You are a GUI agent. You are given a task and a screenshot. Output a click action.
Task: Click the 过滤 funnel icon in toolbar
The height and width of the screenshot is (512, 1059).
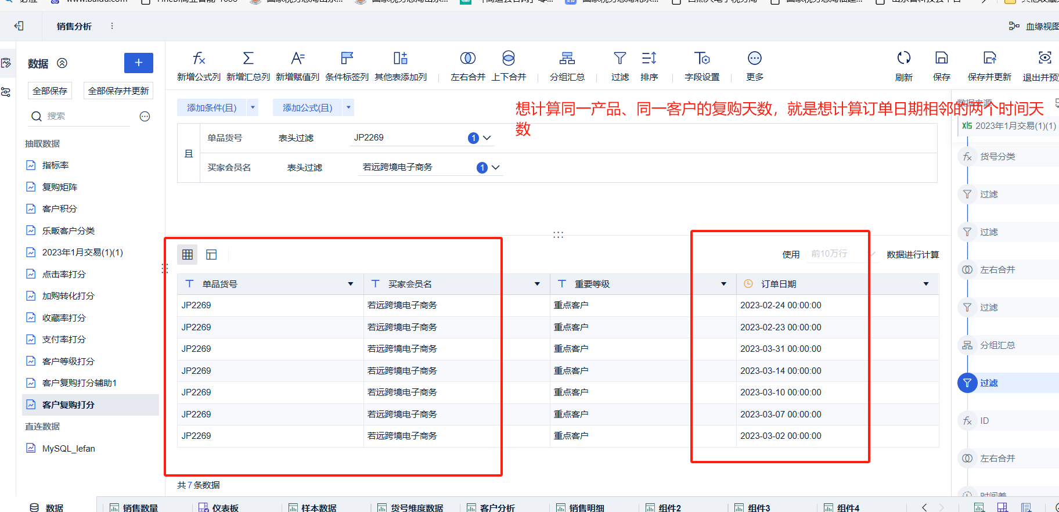point(620,59)
